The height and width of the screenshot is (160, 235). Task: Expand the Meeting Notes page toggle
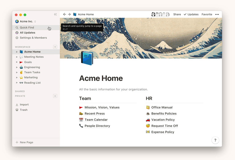[17, 57]
